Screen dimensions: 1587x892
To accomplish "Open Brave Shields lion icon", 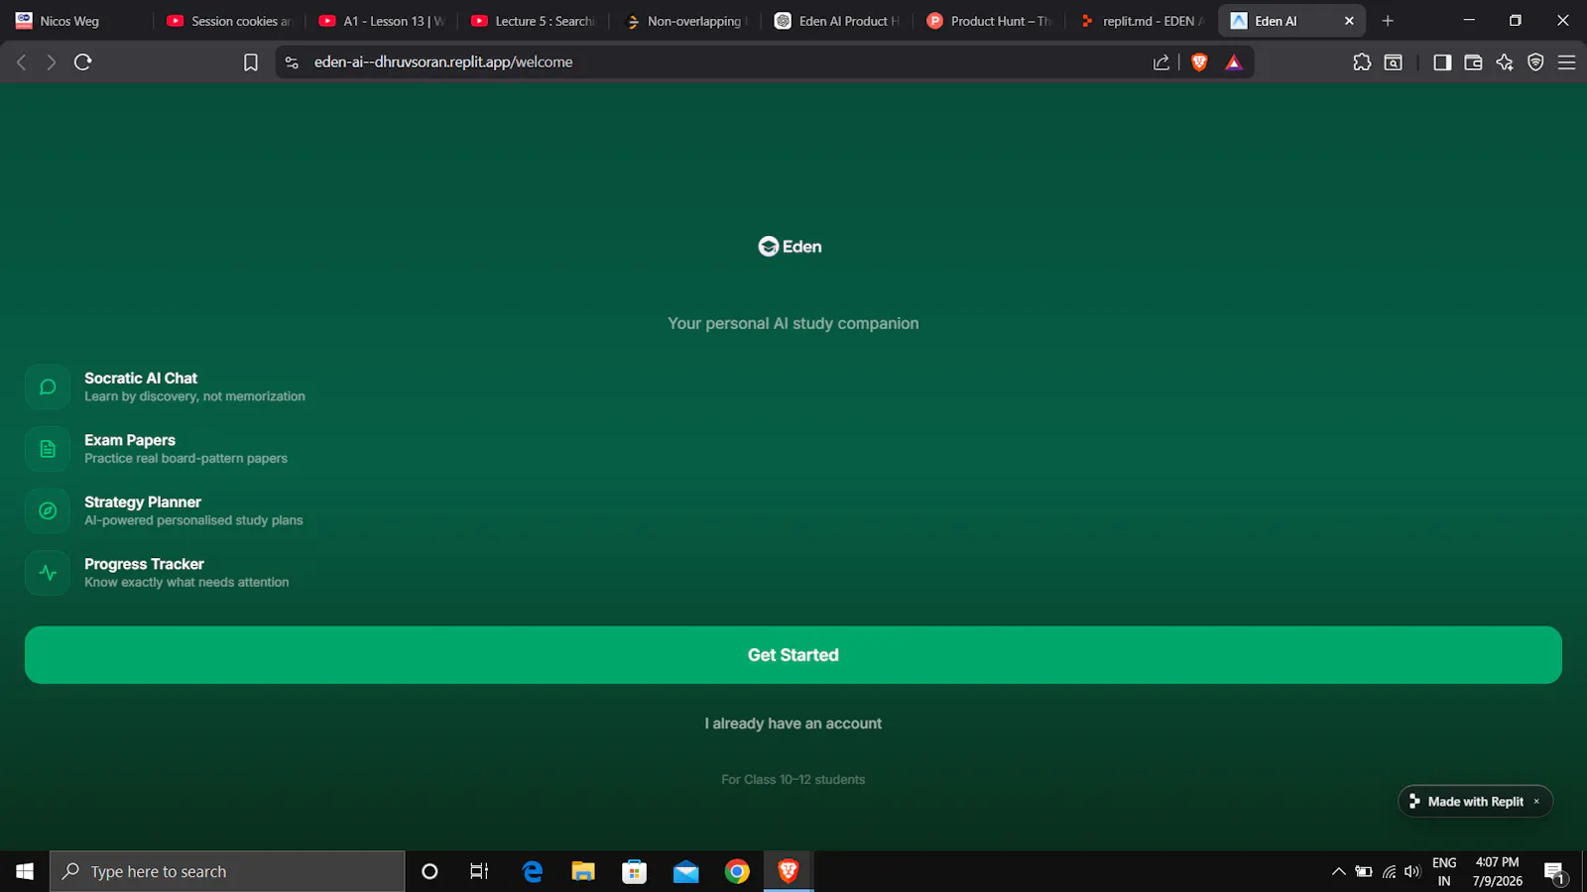I will point(1199,62).
